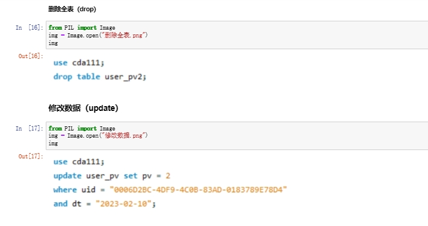
Task: Click the "删除全表.png" filename string
Action: 124,35
